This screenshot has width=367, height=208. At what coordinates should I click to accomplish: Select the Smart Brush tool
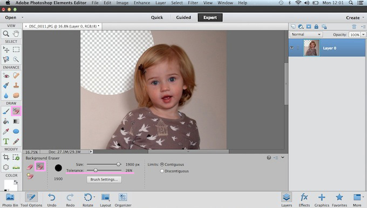pos(6,85)
